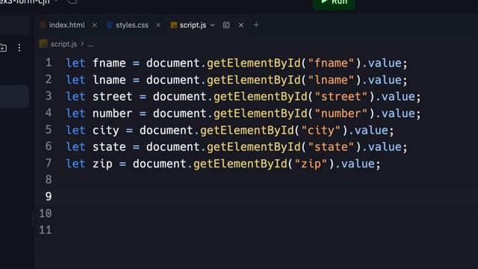This screenshot has width=478, height=269.
Task: Click the index.html file icon
Action: (x=43, y=25)
